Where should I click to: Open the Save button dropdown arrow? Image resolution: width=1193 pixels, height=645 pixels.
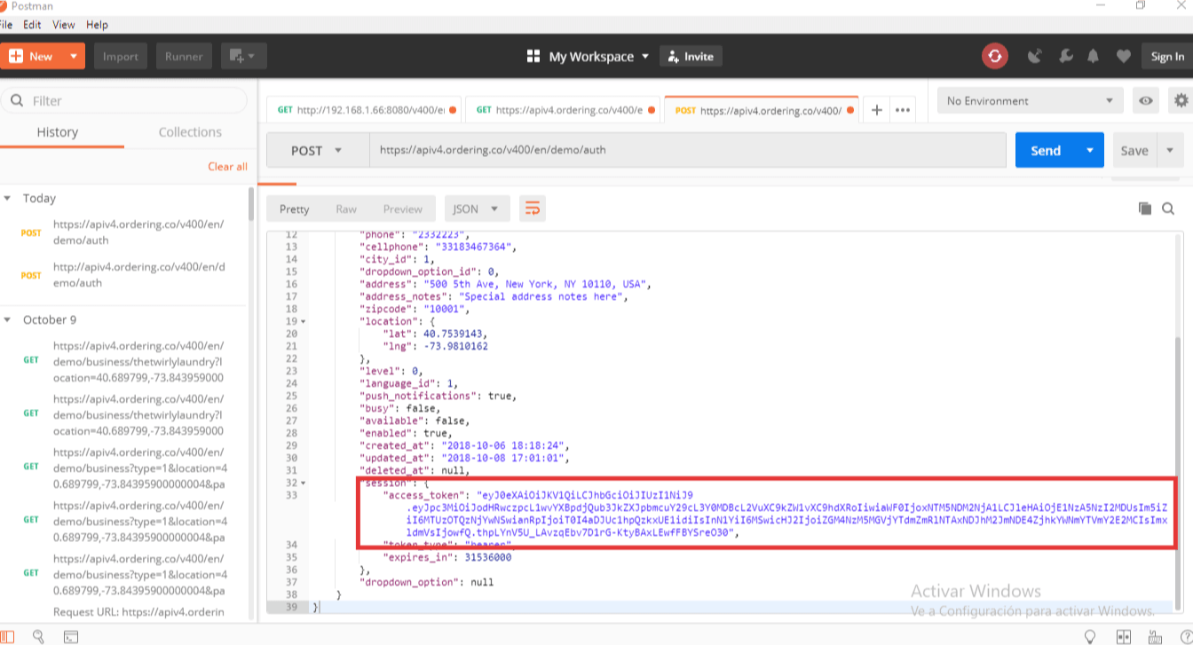point(1170,150)
